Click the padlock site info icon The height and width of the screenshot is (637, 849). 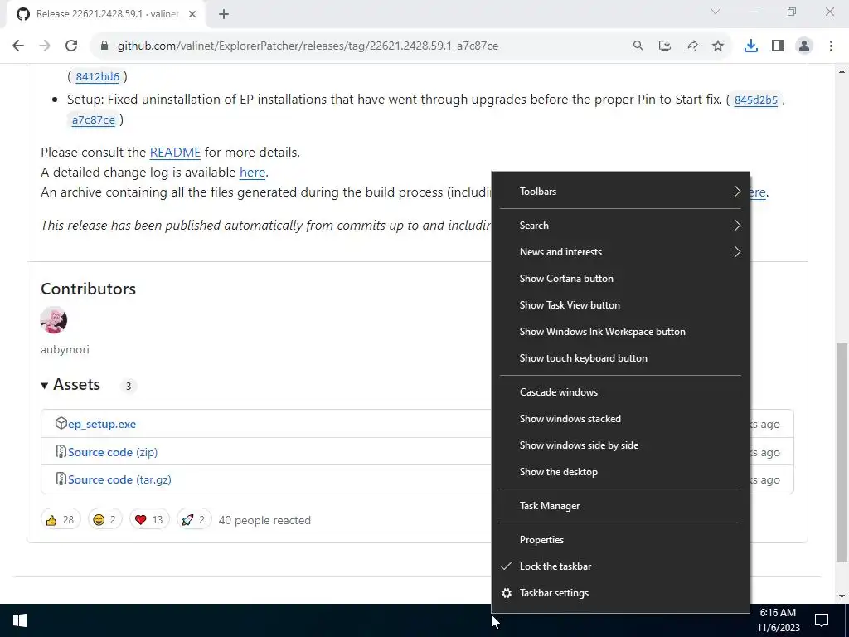point(104,46)
